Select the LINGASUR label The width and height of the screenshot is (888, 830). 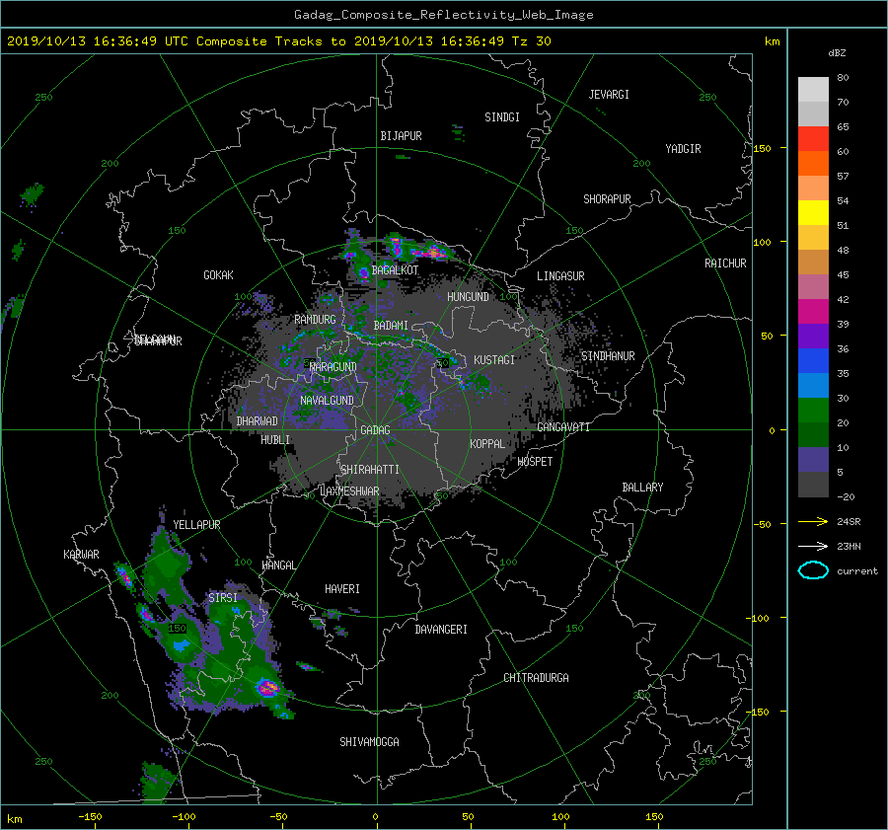(560, 276)
